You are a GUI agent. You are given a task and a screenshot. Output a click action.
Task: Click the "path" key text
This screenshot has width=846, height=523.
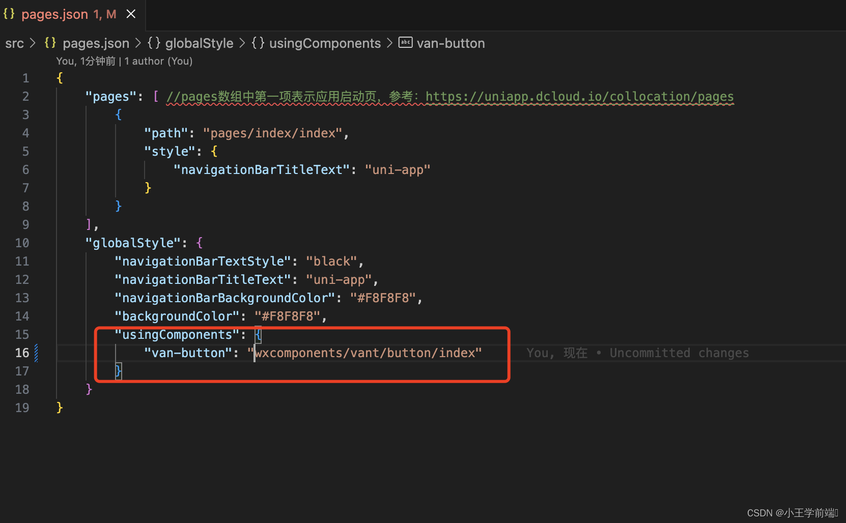coord(166,133)
